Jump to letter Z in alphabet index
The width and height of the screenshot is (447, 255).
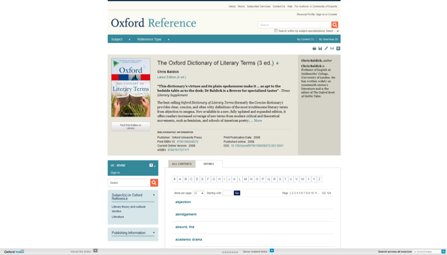point(319,179)
